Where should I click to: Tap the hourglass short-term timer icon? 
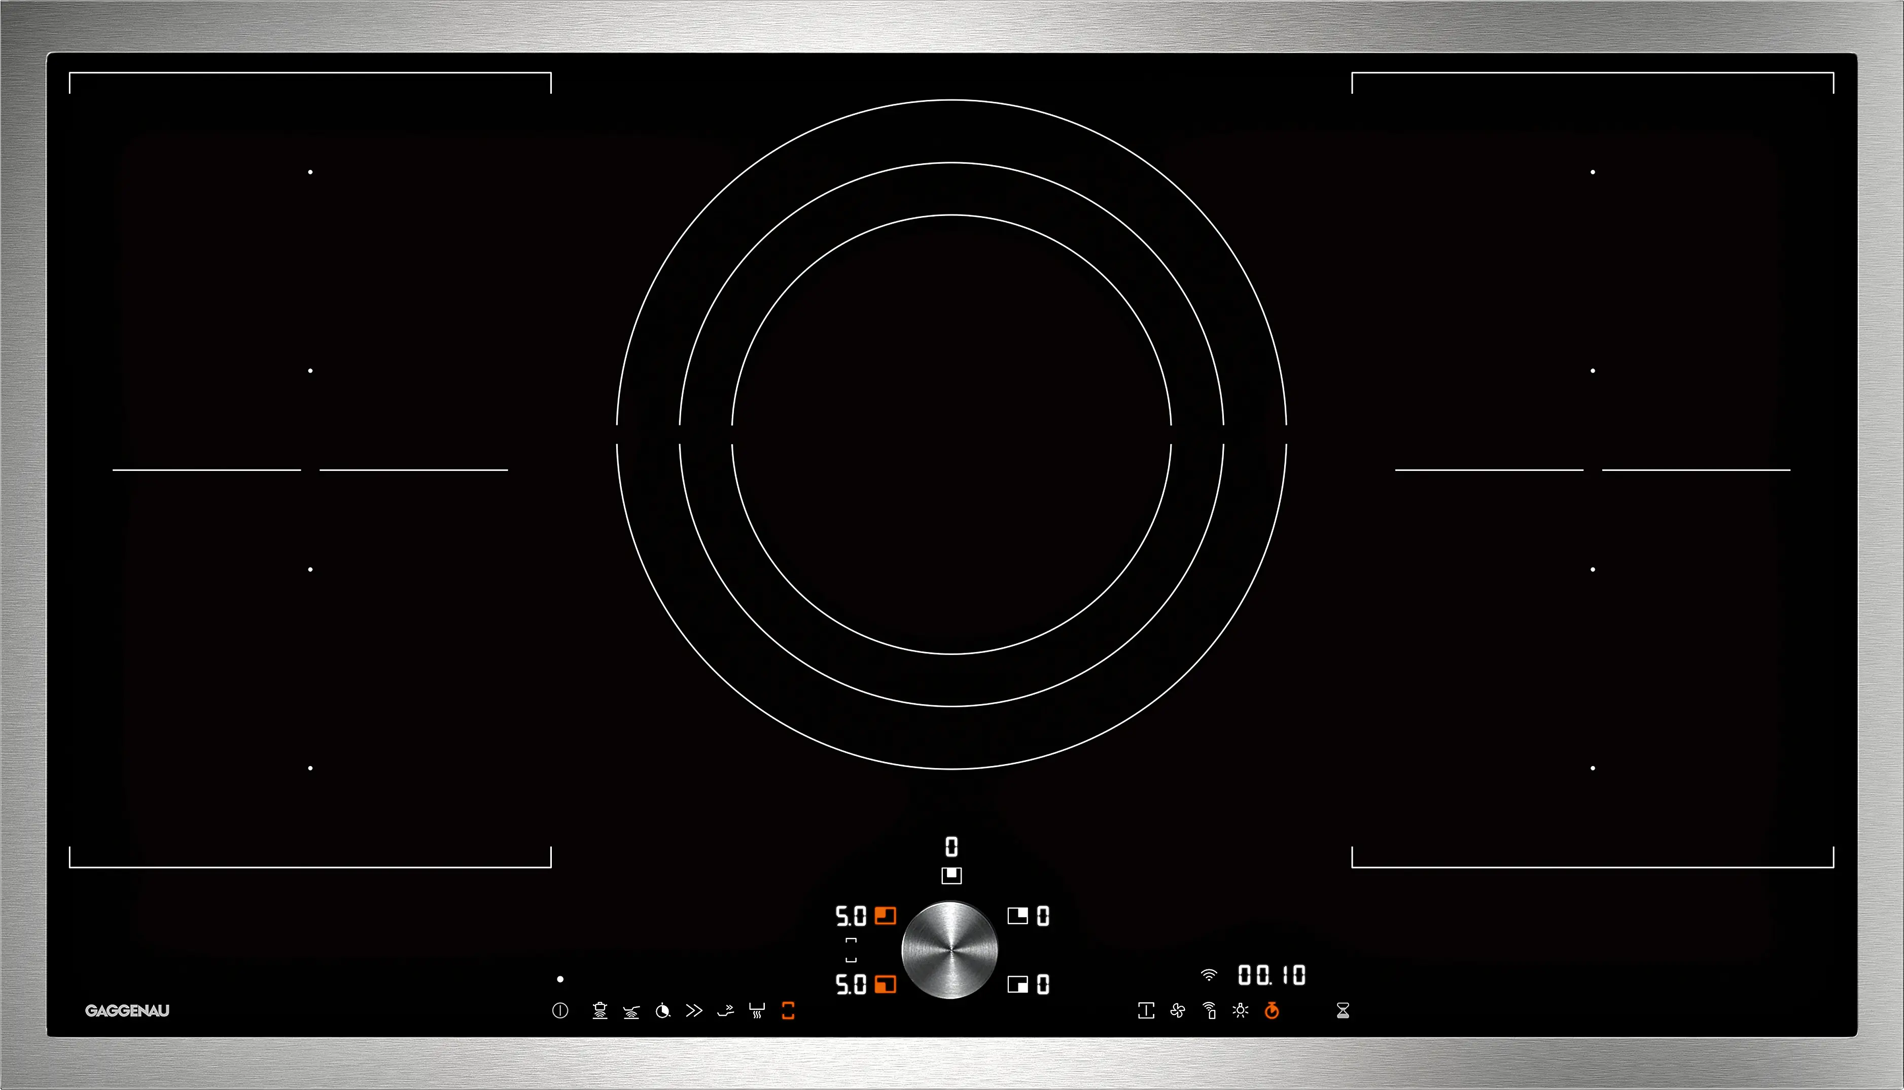[1343, 1011]
